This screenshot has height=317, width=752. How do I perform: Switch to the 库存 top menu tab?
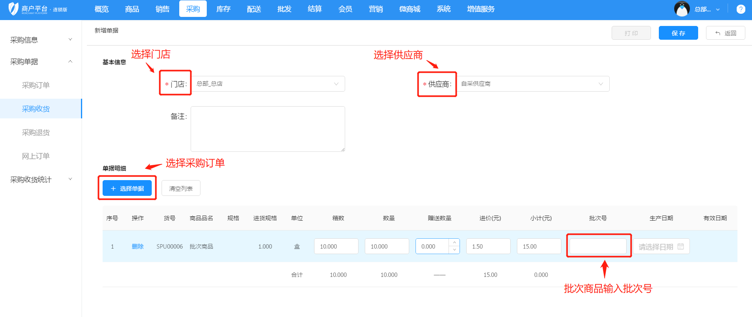coord(223,9)
